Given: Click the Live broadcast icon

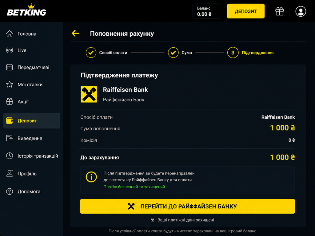Looking at the screenshot, I should pos(10,50).
